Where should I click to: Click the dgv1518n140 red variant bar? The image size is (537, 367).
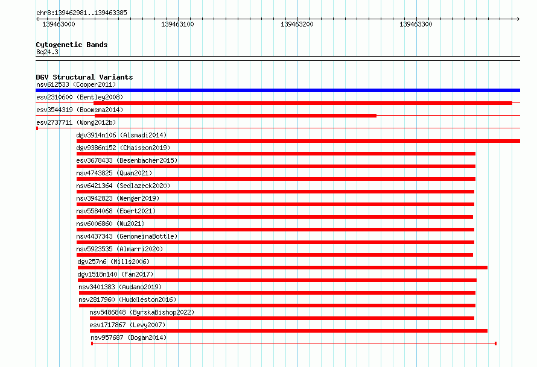277,280
